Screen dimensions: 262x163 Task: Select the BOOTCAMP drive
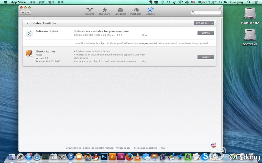coord(250,37)
